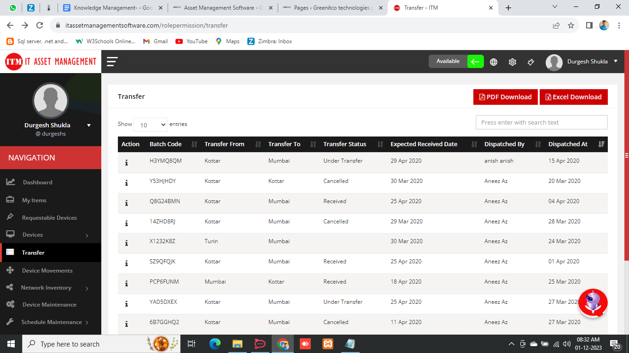The image size is (629, 353).
Task: Open Gmail bookmark
Action: point(155,41)
